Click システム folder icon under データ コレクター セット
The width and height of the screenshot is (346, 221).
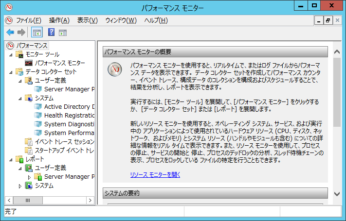[29, 98]
